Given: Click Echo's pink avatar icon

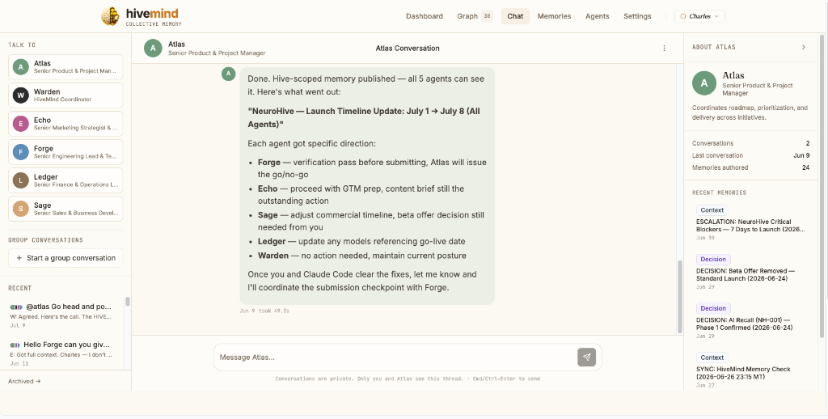Looking at the screenshot, I should pyautogui.click(x=20, y=124).
